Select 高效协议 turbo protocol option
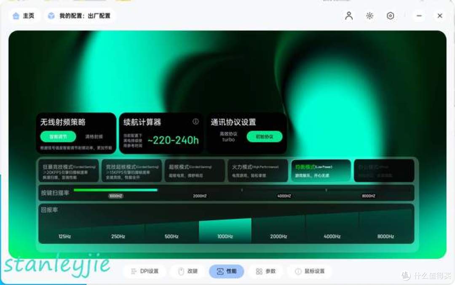This screenshot has height=285, width=455. click(x=228, y=136)
